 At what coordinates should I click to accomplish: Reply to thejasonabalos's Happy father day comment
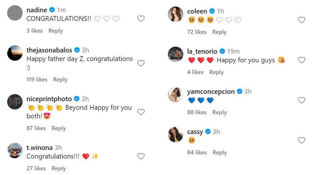pos(60,80)
